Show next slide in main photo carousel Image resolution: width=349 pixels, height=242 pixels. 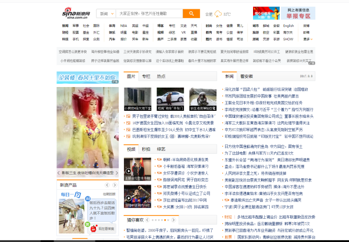point(117,173)
